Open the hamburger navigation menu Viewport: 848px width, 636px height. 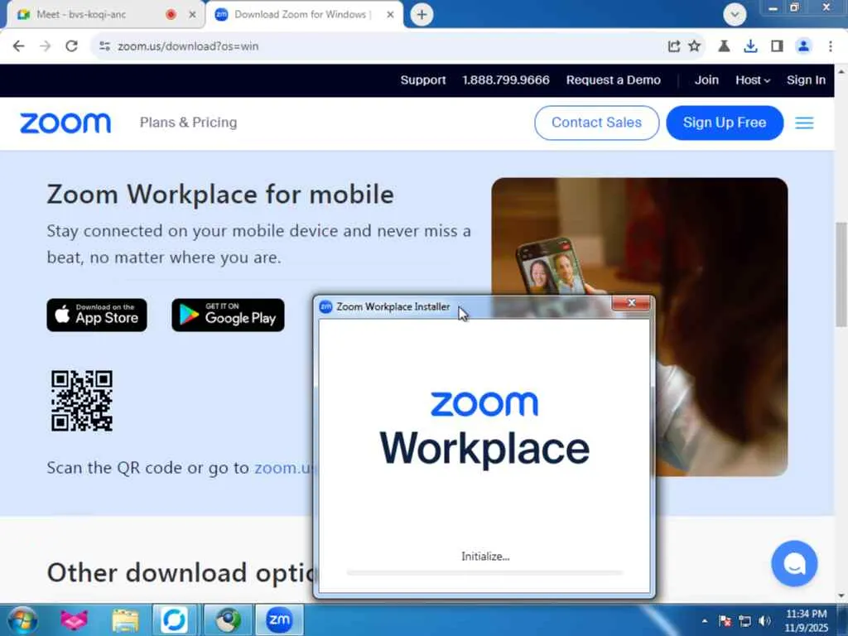pyautogui.click(x=804, y=123)
